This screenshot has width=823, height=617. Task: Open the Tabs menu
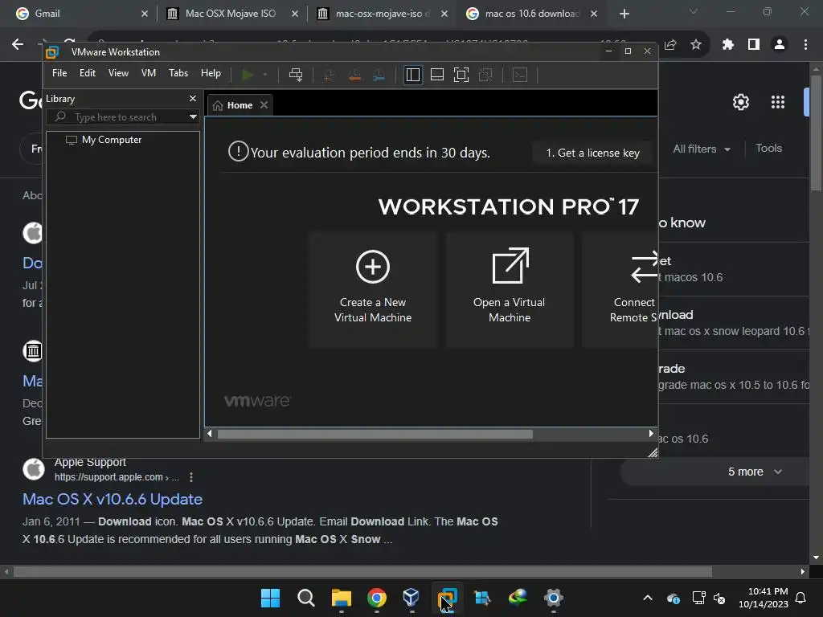click(178, 73)
